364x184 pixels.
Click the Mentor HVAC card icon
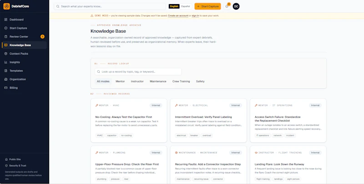coord(97,105)
